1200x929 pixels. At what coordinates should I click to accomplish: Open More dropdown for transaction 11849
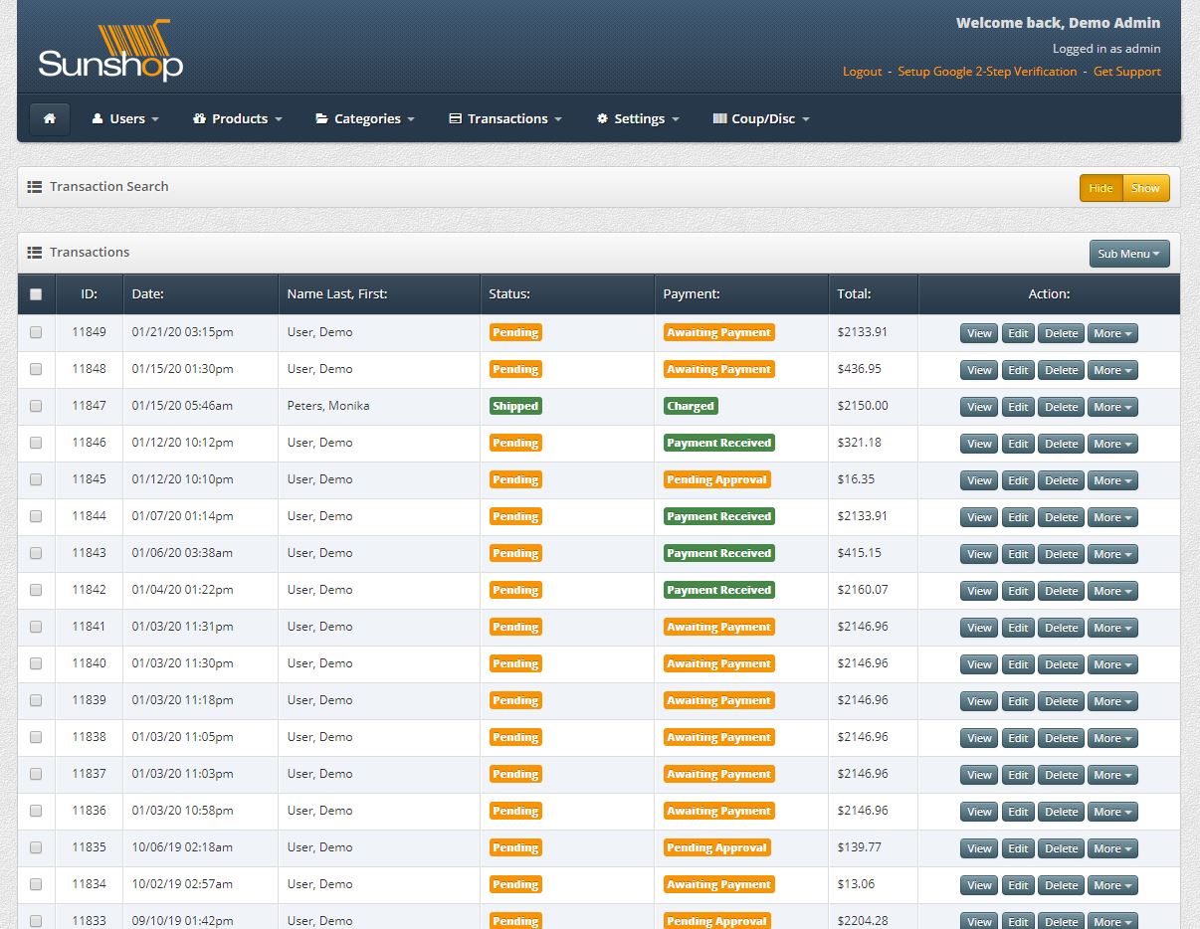pyautogui.click(x=1112, y=333)
